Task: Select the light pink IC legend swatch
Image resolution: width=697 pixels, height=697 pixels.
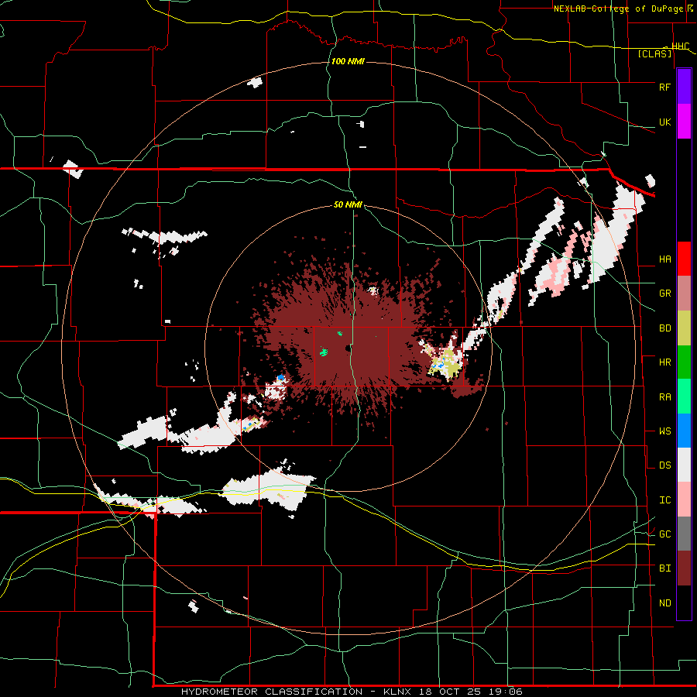Action: point(684,500)
